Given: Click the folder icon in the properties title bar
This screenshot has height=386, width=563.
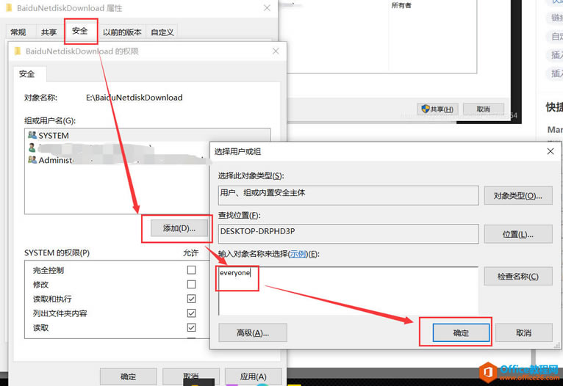Looking at the screenshot, I should coord(10,8).
